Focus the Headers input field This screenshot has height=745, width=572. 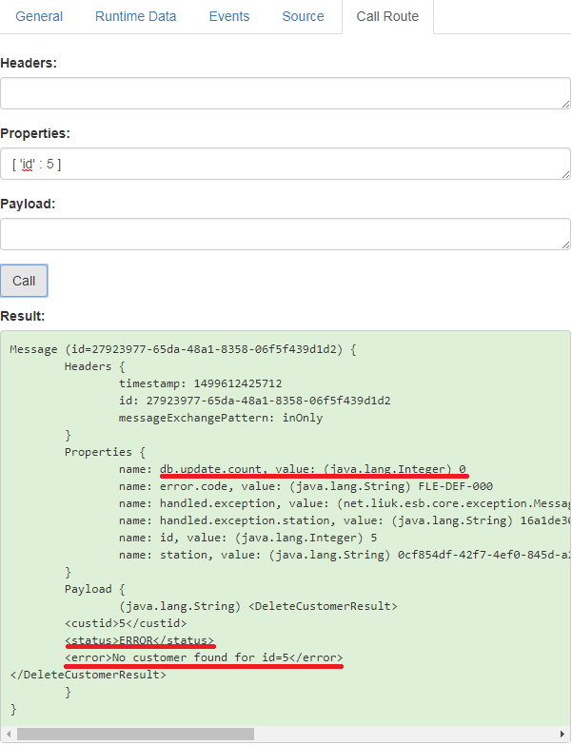tap(286, 94)
